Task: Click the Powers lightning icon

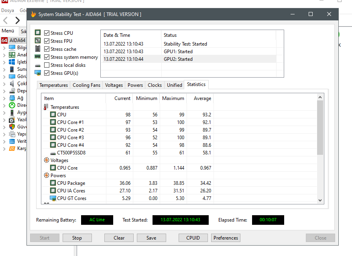Action: tap(47, 176)
